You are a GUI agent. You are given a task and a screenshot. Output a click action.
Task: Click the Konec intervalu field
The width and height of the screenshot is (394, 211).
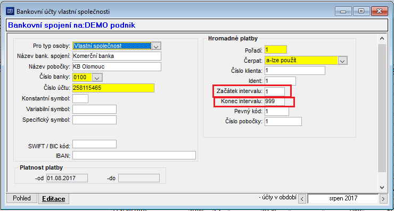pos(275,102)
